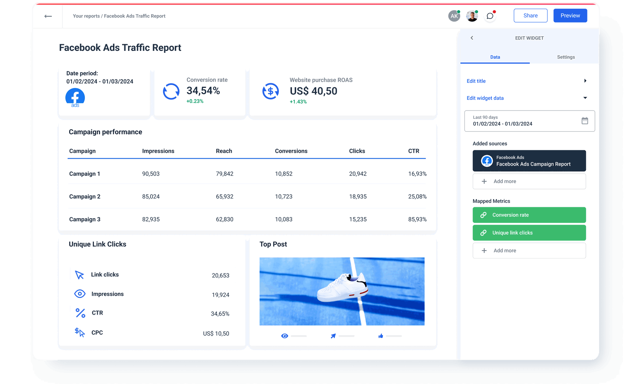Click the CTR percentage icon
Viewport: 632px width, 384px height.
click(x=79, y=313)
